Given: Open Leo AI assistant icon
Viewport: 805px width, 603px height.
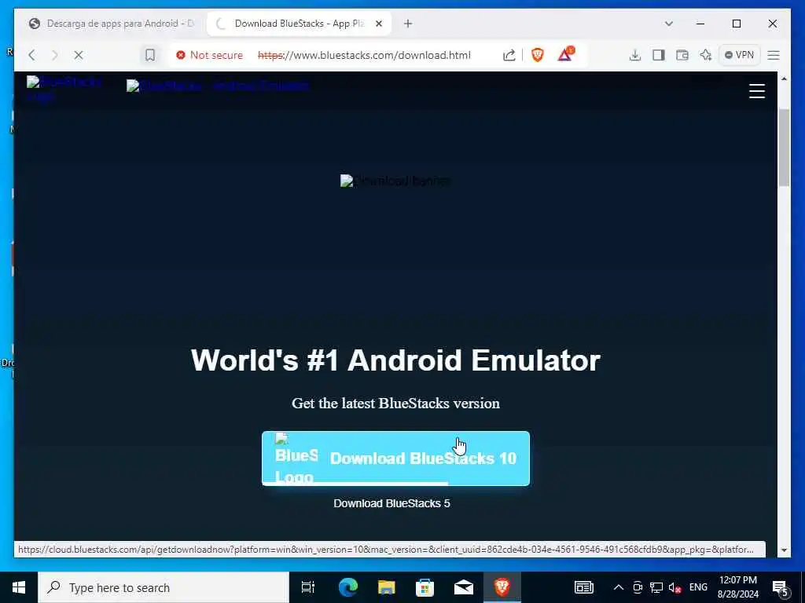Looking at the screenshot, I should [x=706, y=55].
